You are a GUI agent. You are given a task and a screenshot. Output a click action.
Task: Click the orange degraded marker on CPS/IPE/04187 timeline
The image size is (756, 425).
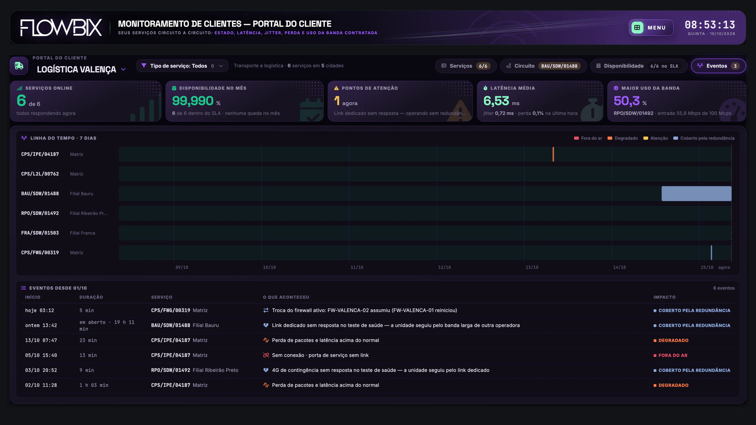[553, 154]
